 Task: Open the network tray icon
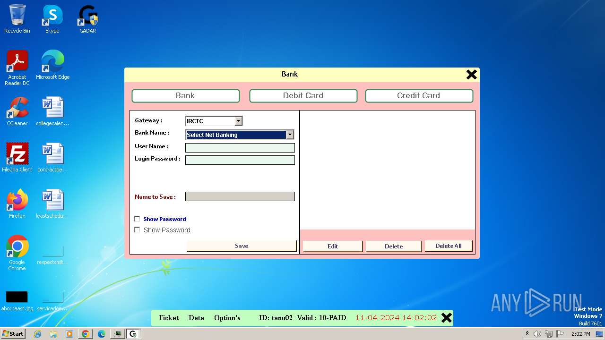tap(549, 334)
